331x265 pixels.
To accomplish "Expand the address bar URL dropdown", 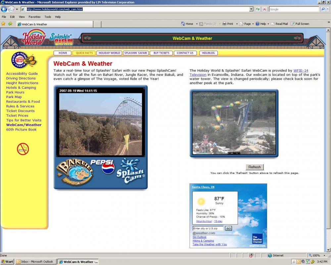I will [251, 9].
